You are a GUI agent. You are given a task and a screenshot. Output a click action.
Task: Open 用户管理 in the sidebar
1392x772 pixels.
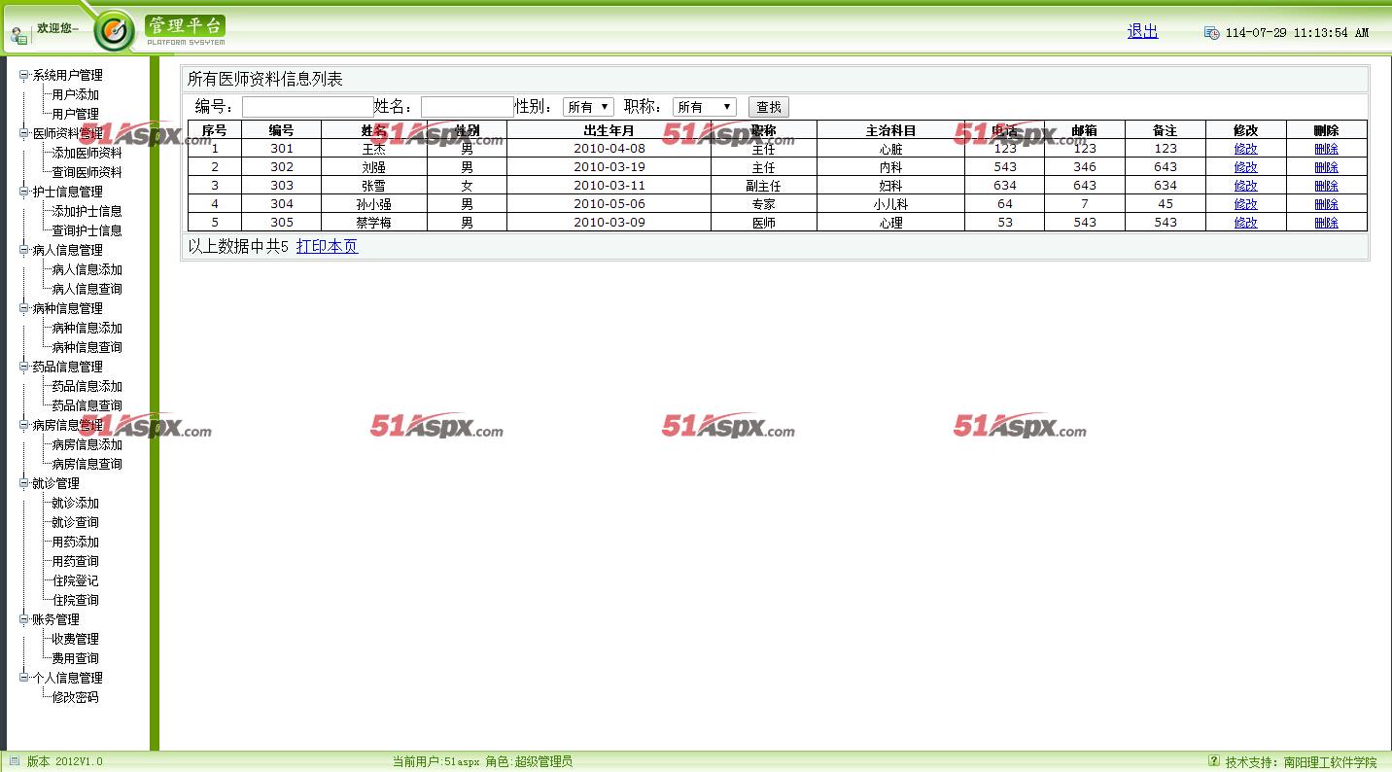pos(75,114)
